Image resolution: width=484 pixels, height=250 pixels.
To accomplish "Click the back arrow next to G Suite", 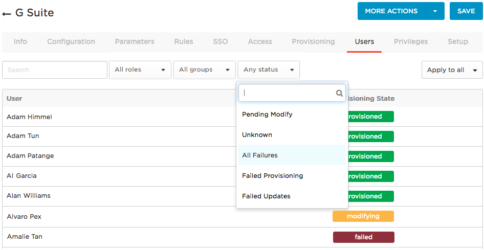I will coord(7,14).
